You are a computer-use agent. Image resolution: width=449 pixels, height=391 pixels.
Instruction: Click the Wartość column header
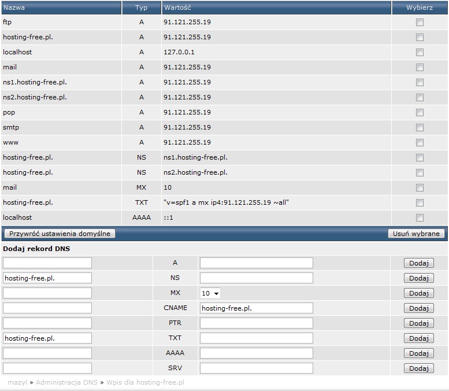pyautogui.click(x=276, y=8)
